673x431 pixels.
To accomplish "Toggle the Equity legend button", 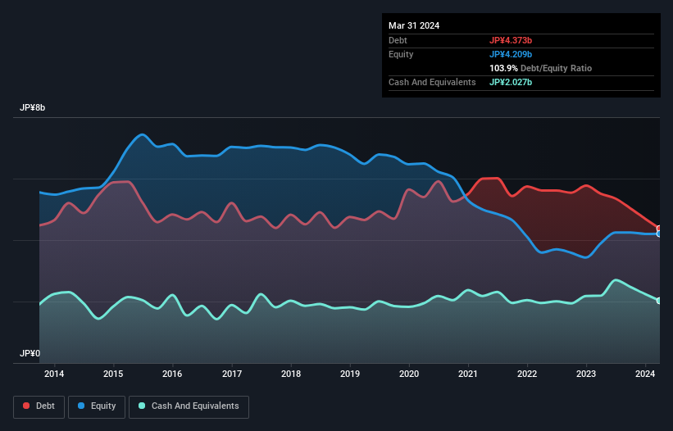I will (97, 406).
